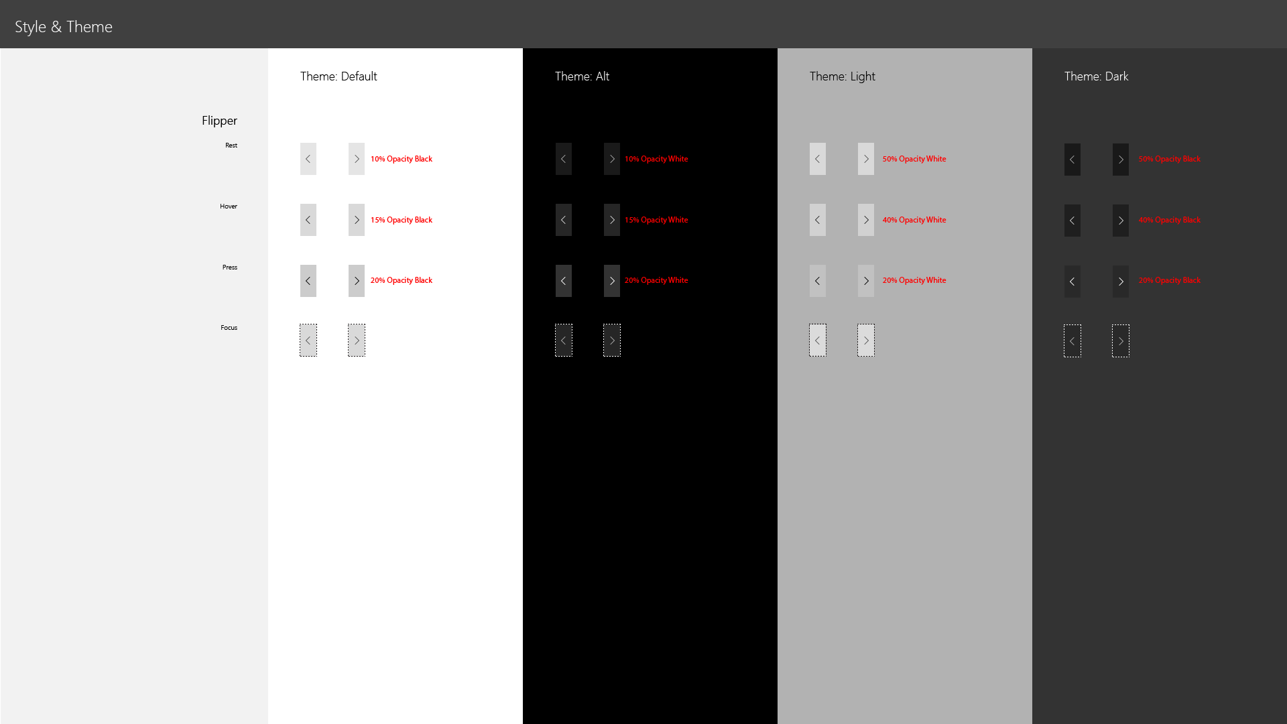
Task: Click the focused right flipper in Theme Light Focus
Action: pyautogui.click(x=866, y=341)
